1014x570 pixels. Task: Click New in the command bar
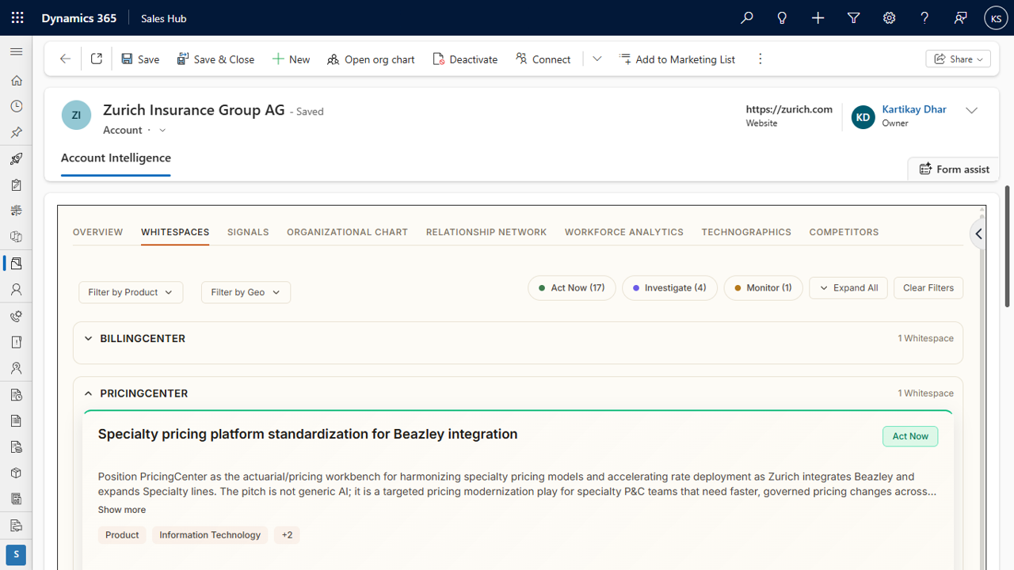[x=291, y=59]
